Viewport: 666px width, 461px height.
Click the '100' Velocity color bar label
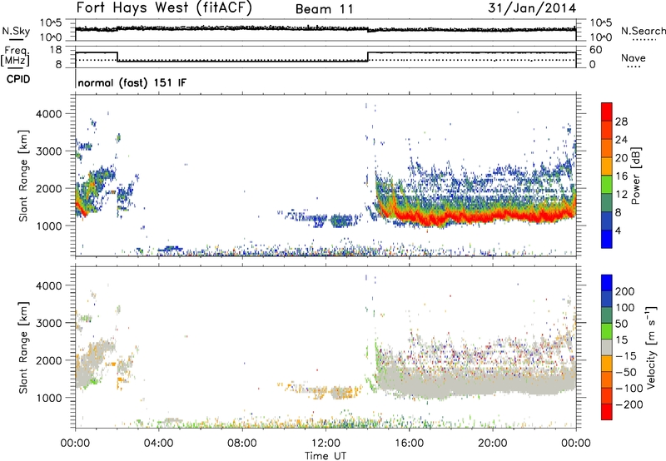625,308
